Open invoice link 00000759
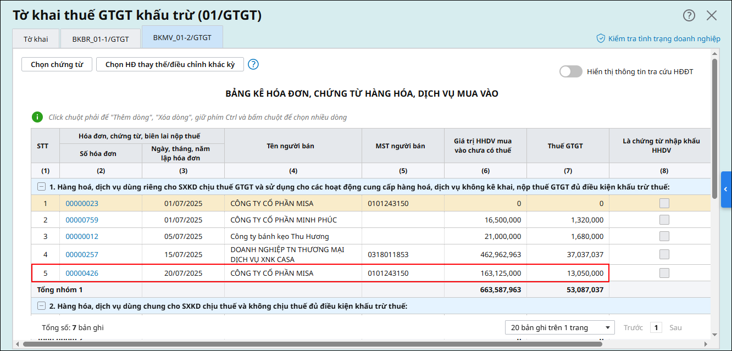732x351 pixels. coord(82,220)
